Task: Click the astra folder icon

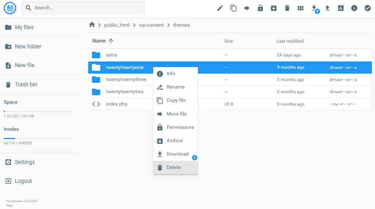Action: click(x=96, y=55)
